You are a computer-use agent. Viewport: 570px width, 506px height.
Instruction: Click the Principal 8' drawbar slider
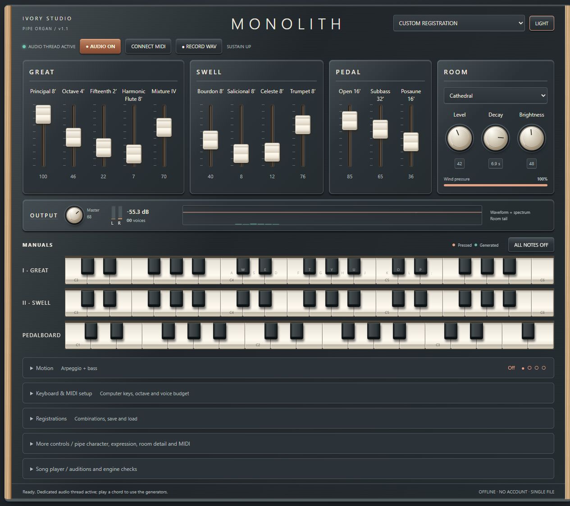[43, 114]
